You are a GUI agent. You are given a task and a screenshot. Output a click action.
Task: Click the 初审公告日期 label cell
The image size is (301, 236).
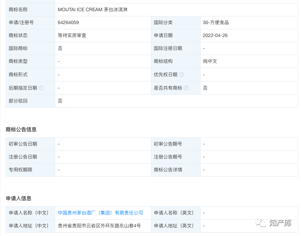click(x=23, y=144)
